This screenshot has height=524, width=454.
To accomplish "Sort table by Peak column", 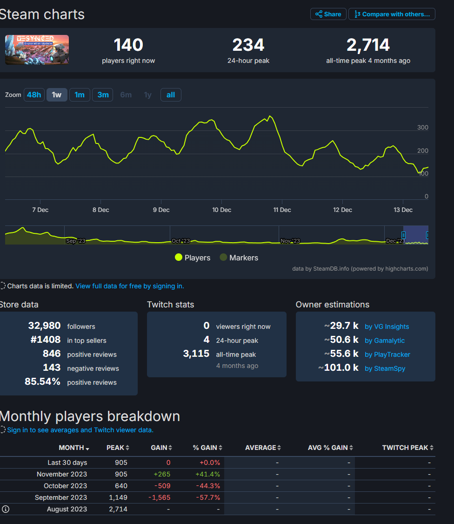I will 118,448.
